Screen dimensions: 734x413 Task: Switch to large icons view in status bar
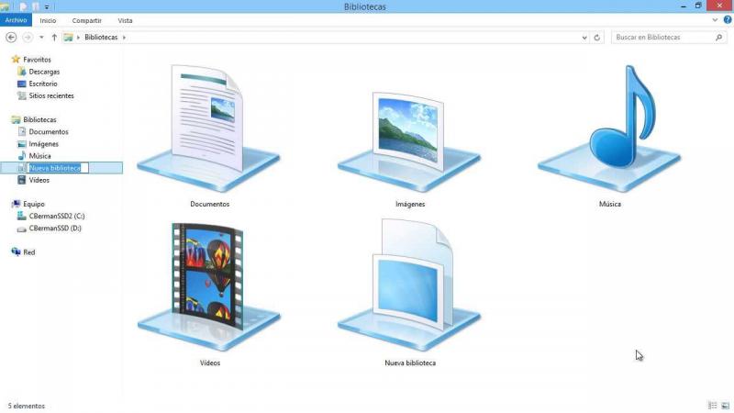click(x=725, y=405)
